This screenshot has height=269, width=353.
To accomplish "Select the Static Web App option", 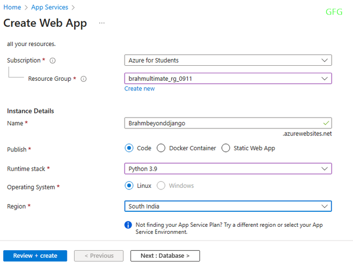I will point(226,148).
